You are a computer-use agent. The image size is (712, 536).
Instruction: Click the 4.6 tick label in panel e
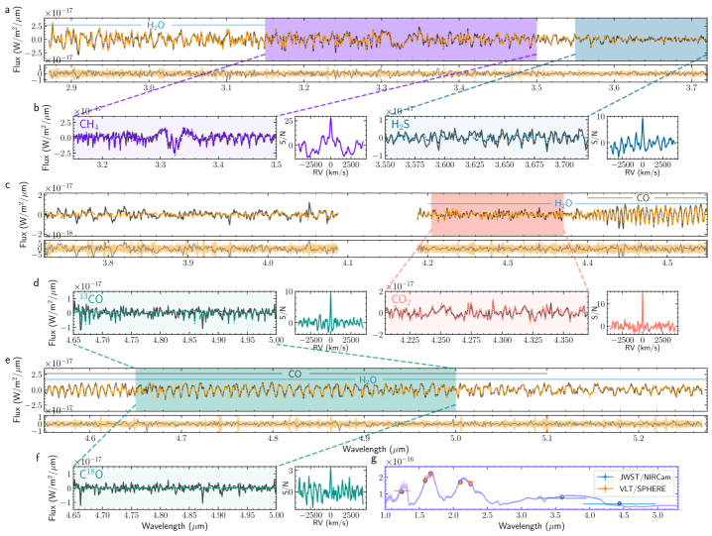tap(90, 439)
